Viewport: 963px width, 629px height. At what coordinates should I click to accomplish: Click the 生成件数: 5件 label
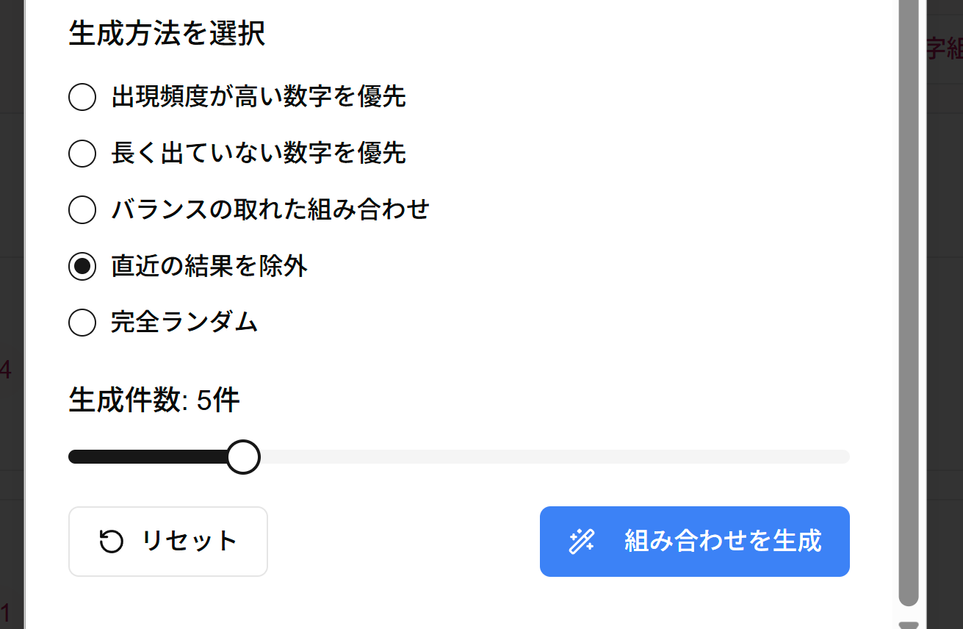pos(151,399)
